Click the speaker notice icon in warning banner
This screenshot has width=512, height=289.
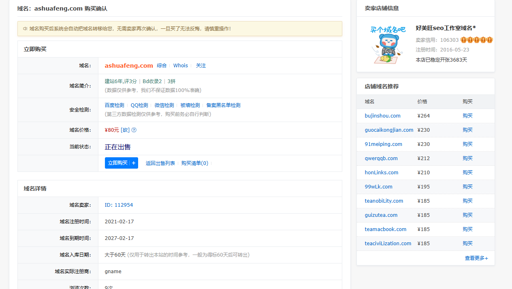pos(25,29)
